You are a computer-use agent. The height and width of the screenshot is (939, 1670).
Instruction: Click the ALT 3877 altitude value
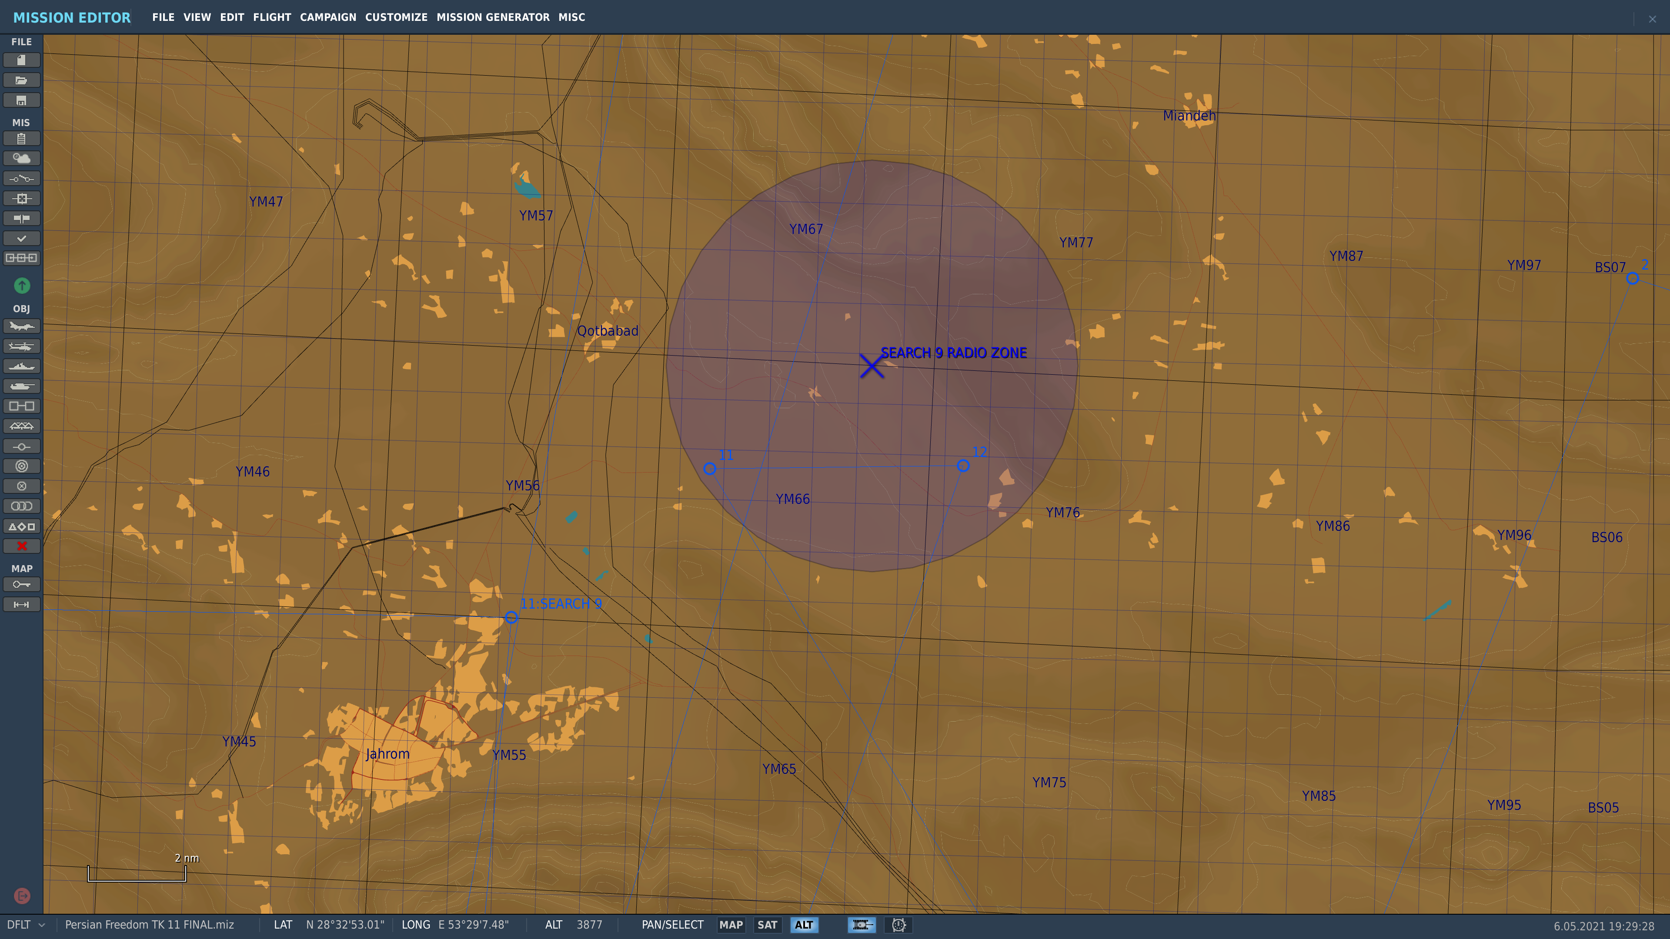[x=589, y=925]
